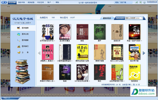
Task: Open the 斑点带子案 book cover
Action: (x=135, y=52)
